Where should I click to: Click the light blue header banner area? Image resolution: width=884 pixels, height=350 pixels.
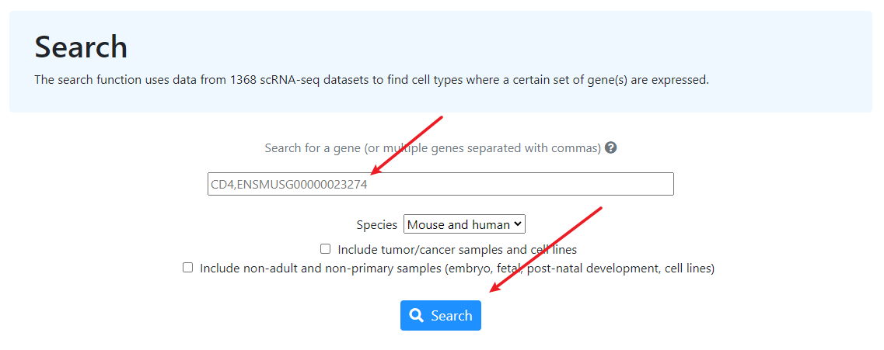coord(440,61)
